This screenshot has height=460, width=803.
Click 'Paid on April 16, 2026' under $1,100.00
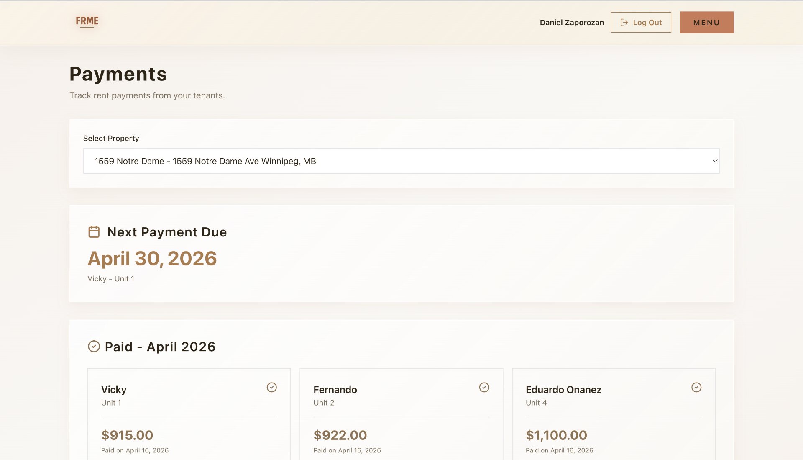tap(560, 450)
